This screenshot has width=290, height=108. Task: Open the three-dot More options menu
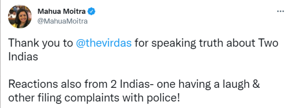point(280,11)
